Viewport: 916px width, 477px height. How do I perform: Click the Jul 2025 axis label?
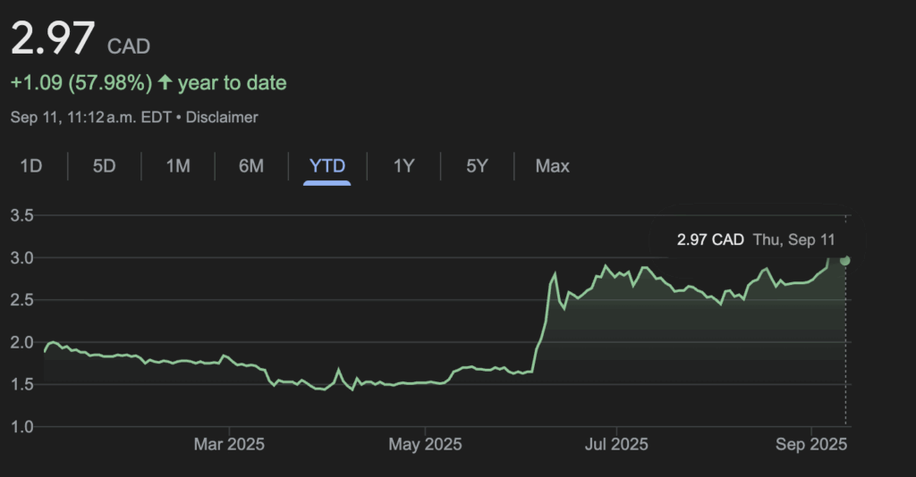click(x=617, y=444)
